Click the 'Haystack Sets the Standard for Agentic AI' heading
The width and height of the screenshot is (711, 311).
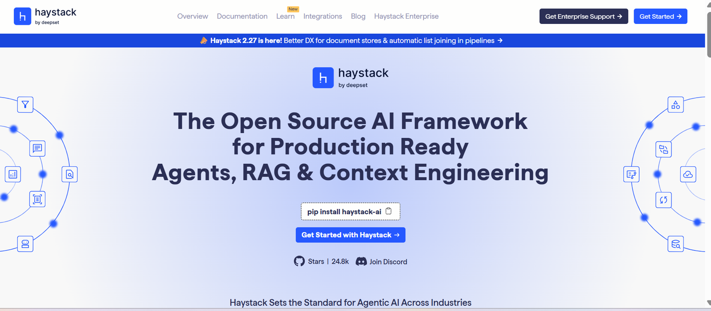(351, 303)
